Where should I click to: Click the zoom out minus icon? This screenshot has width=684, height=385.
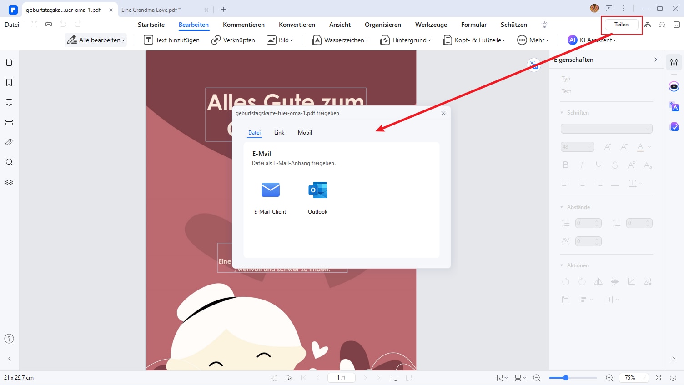537,378
